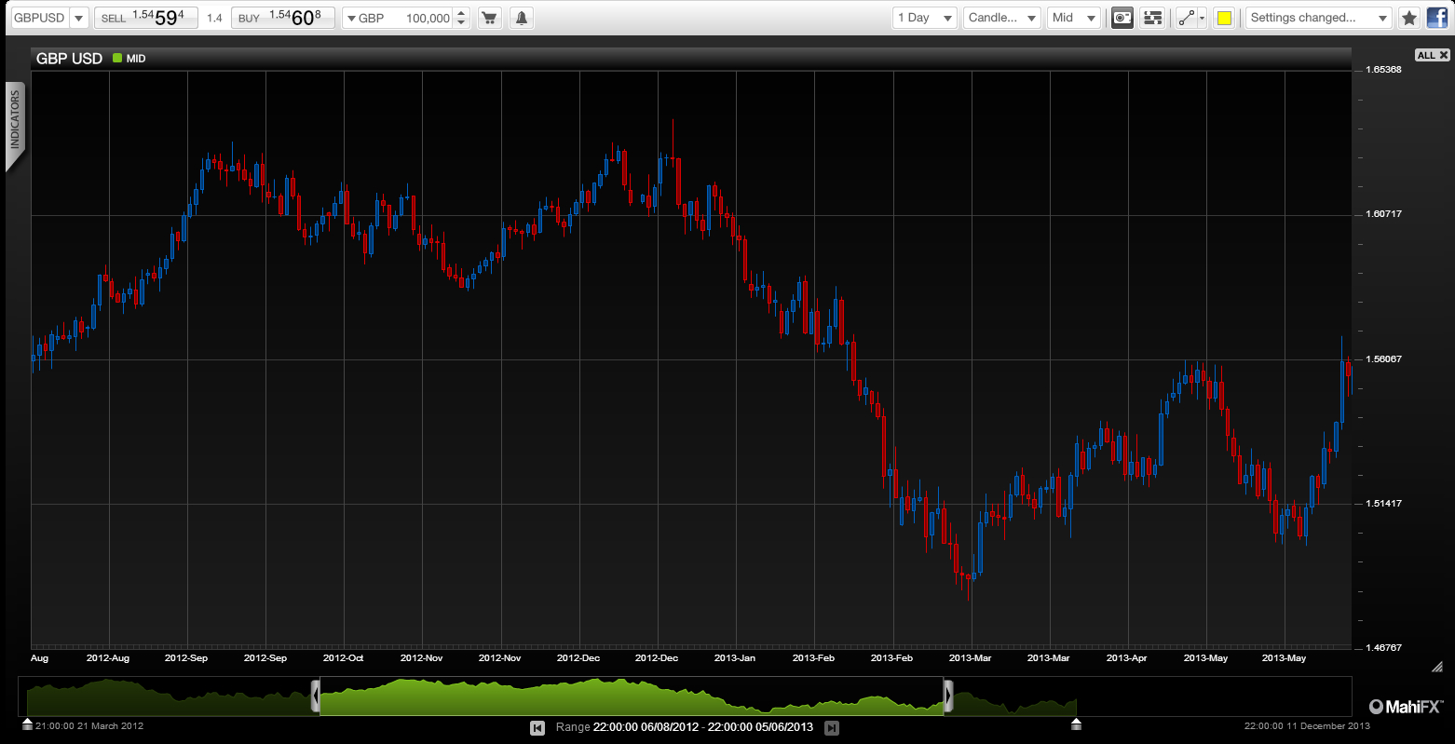This screenshot has width=1455, height=744.
Task: Click the 21 March 2012 timeline marker
Action: coord(27,724)
